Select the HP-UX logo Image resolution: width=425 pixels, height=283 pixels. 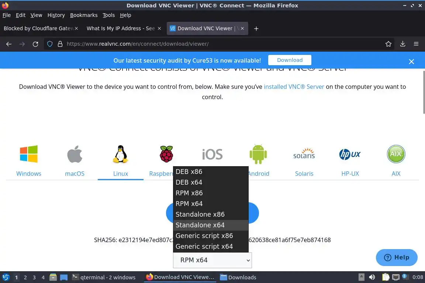pos(350,154)
